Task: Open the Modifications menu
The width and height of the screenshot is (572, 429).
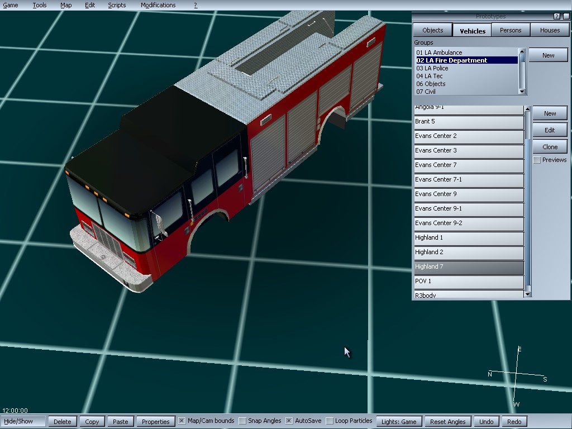Action: [158, 5]
